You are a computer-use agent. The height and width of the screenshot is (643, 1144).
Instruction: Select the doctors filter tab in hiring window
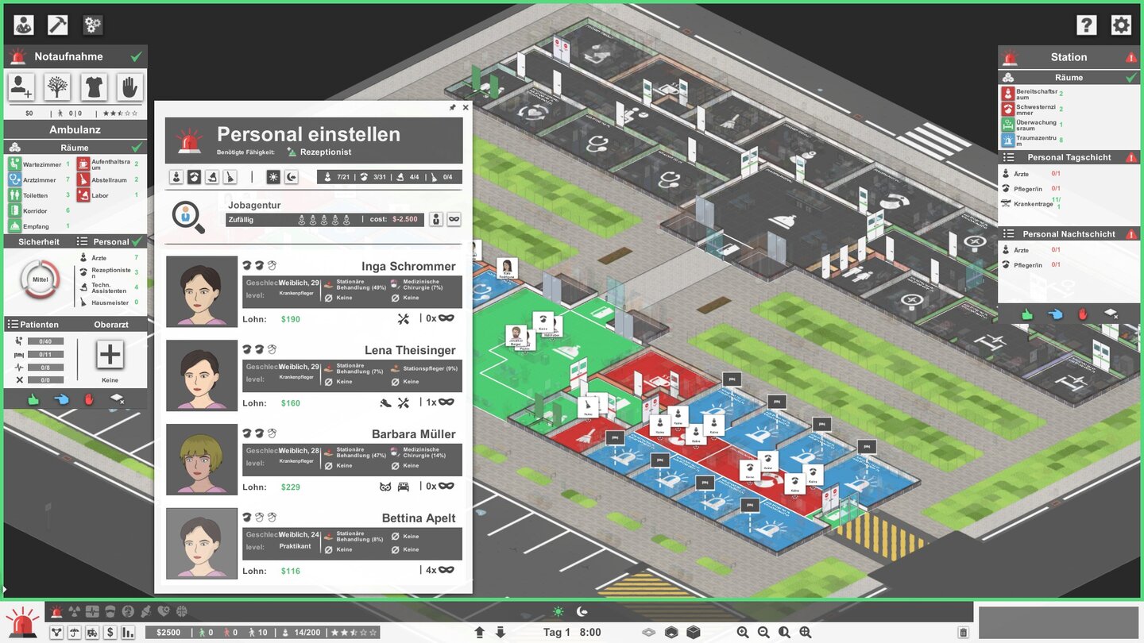point(176,177)
